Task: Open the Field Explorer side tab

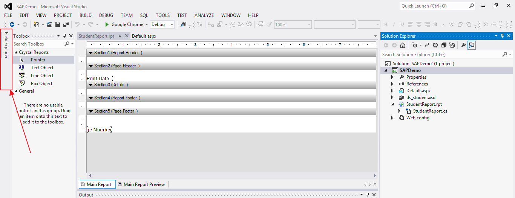Action: [6, 45]
